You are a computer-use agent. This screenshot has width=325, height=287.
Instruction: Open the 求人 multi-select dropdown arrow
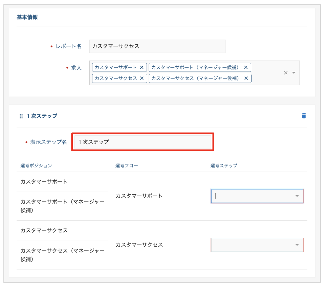tap(294, 73)
